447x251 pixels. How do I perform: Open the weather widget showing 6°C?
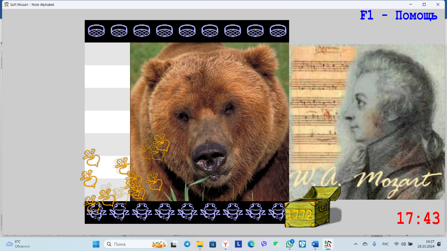[18, 244]
